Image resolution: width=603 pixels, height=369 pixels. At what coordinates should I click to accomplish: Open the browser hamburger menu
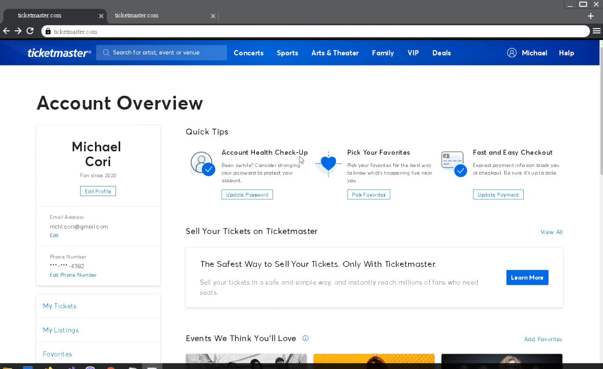click(x=597, y=31)
